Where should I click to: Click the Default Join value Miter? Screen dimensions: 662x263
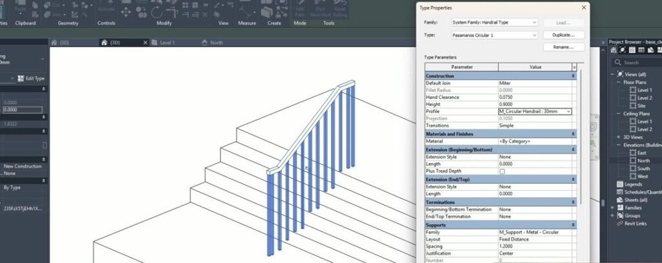tap(535, 83)
